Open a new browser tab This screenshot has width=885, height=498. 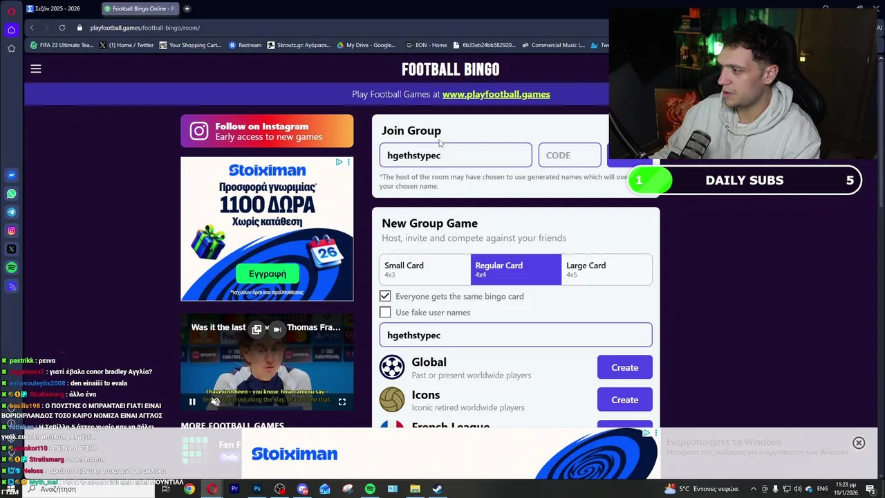(187, 8)
